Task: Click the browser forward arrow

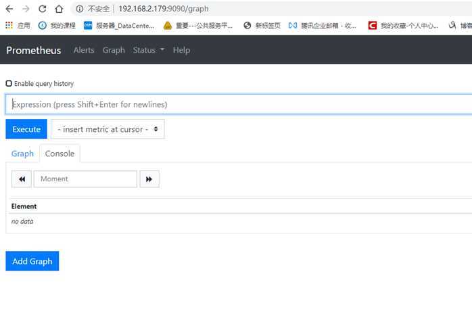Action: coord(26,9)
